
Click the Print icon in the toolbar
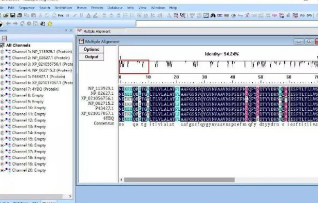point(20,15)
